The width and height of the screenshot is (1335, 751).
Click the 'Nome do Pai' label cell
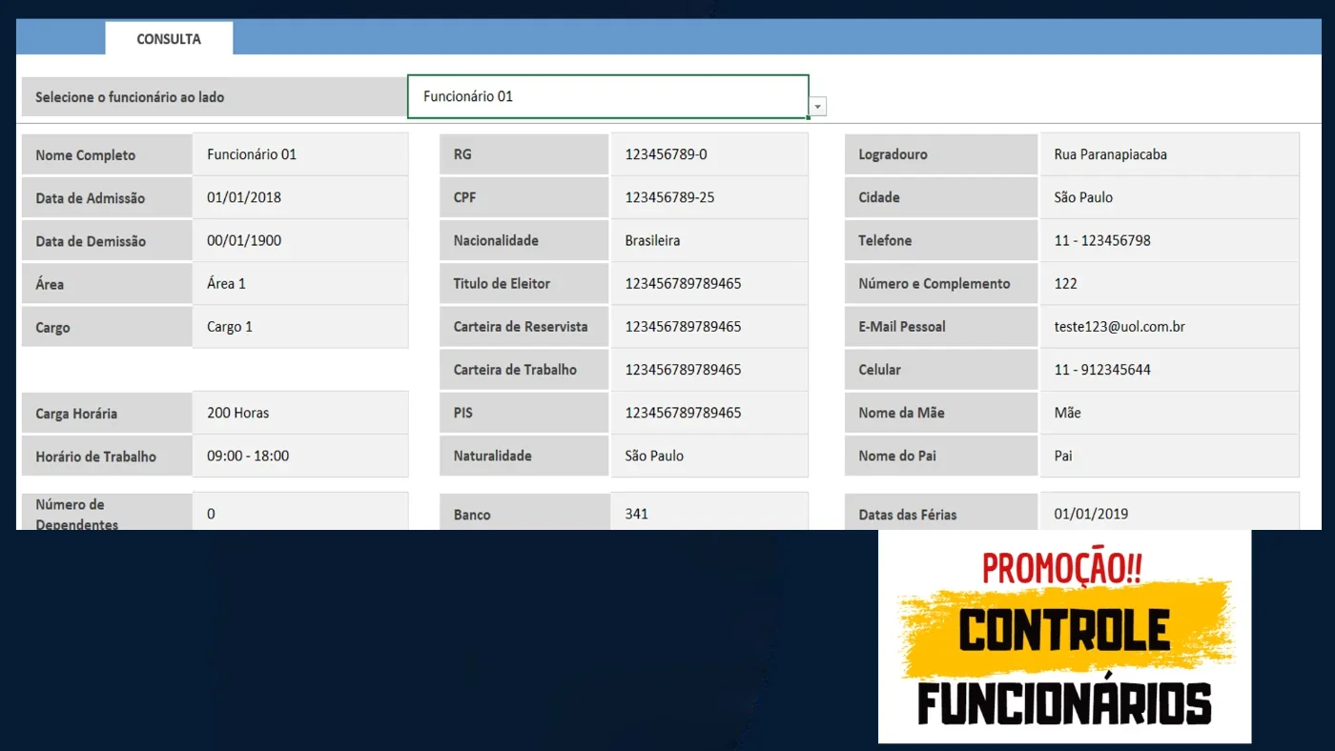pos(941,456)
